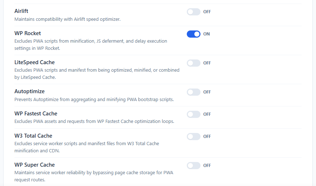Image resolution: width=316 pixels, height=186 pixels.
Task: Click the Autoptimize title
Action: point(30,91)
